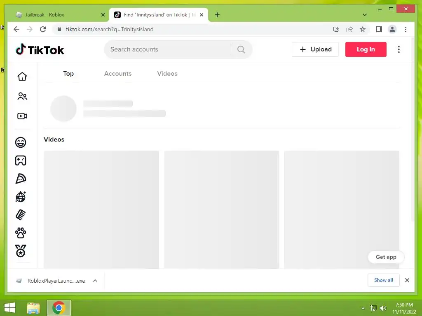This screenshot has height=316, width=422.
Task: Share this page icon
Action: coord(349,29)
